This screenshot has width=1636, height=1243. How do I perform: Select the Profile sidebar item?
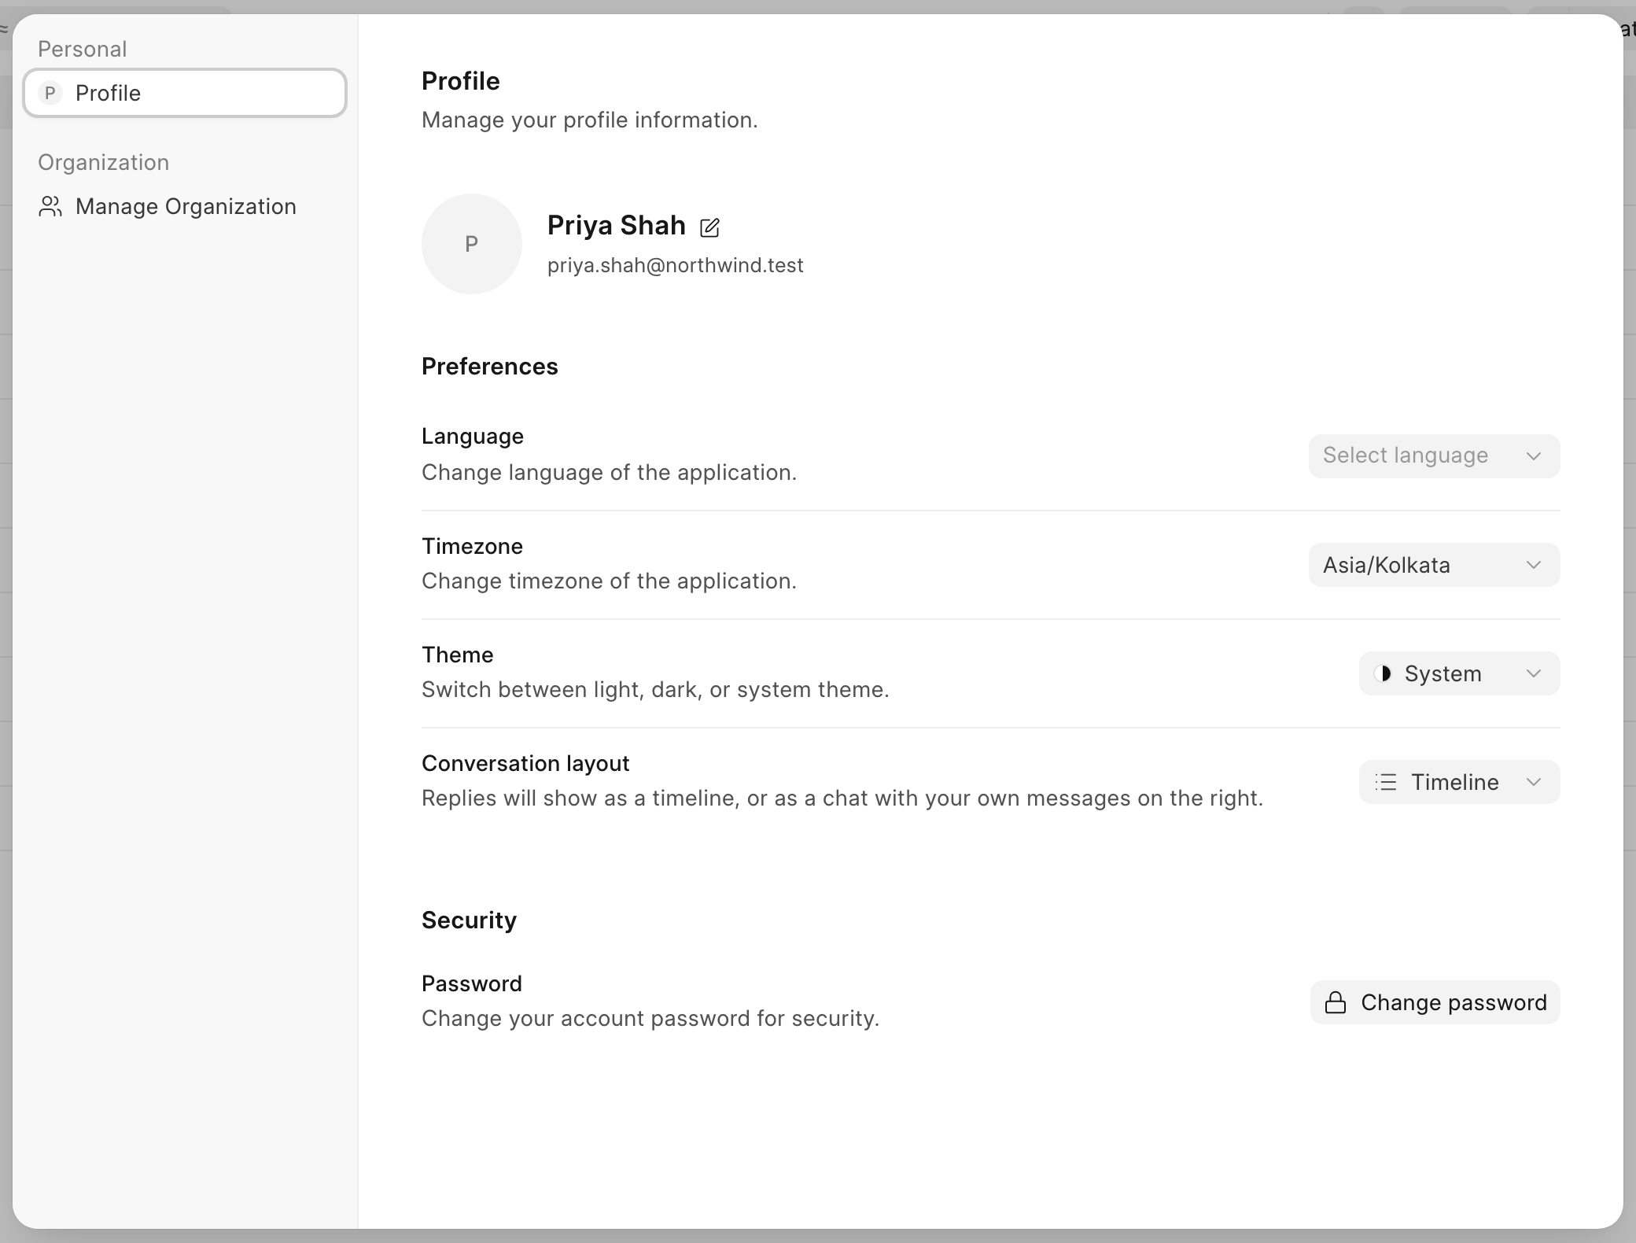pos(185,93)
